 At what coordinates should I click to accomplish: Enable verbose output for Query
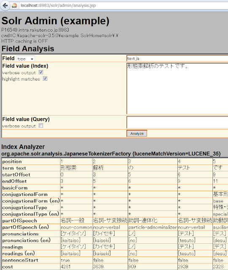click(41, 126)
